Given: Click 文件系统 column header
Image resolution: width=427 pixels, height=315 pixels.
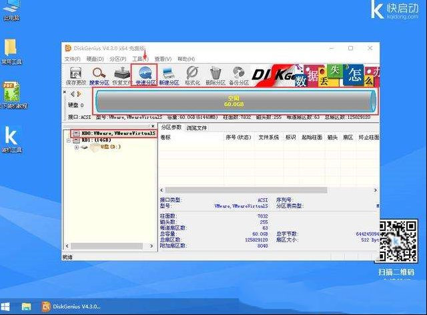Looking at the screenshot, I should 268,137.
